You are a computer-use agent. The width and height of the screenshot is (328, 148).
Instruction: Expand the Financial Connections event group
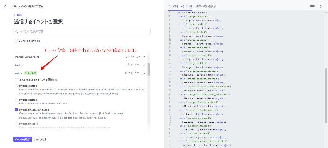click(x=144, y=57)
